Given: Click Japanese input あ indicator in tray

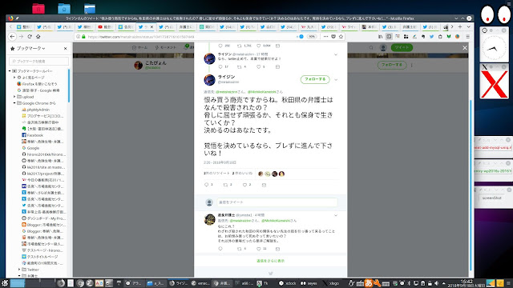Looking at the screenshot, I should [x=369, y=283].
